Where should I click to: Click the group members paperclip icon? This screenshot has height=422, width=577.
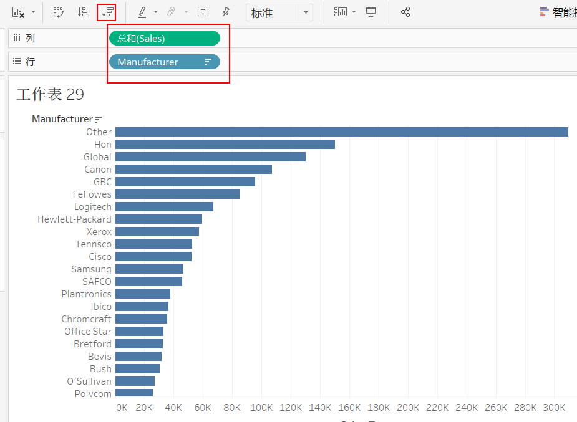click(x=171, y=12)
